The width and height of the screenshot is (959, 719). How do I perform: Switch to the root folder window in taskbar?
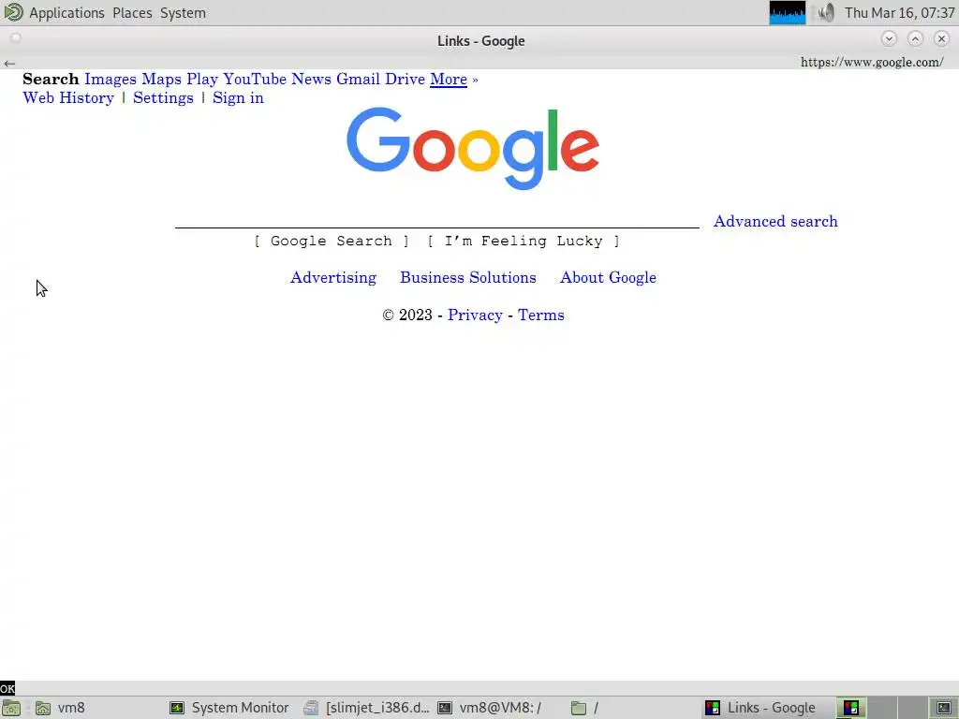584,708
